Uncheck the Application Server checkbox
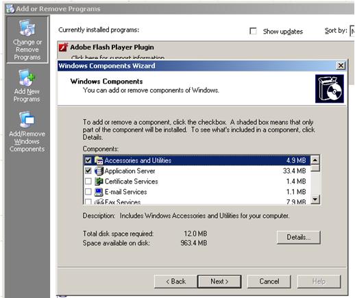 point(88,171)
